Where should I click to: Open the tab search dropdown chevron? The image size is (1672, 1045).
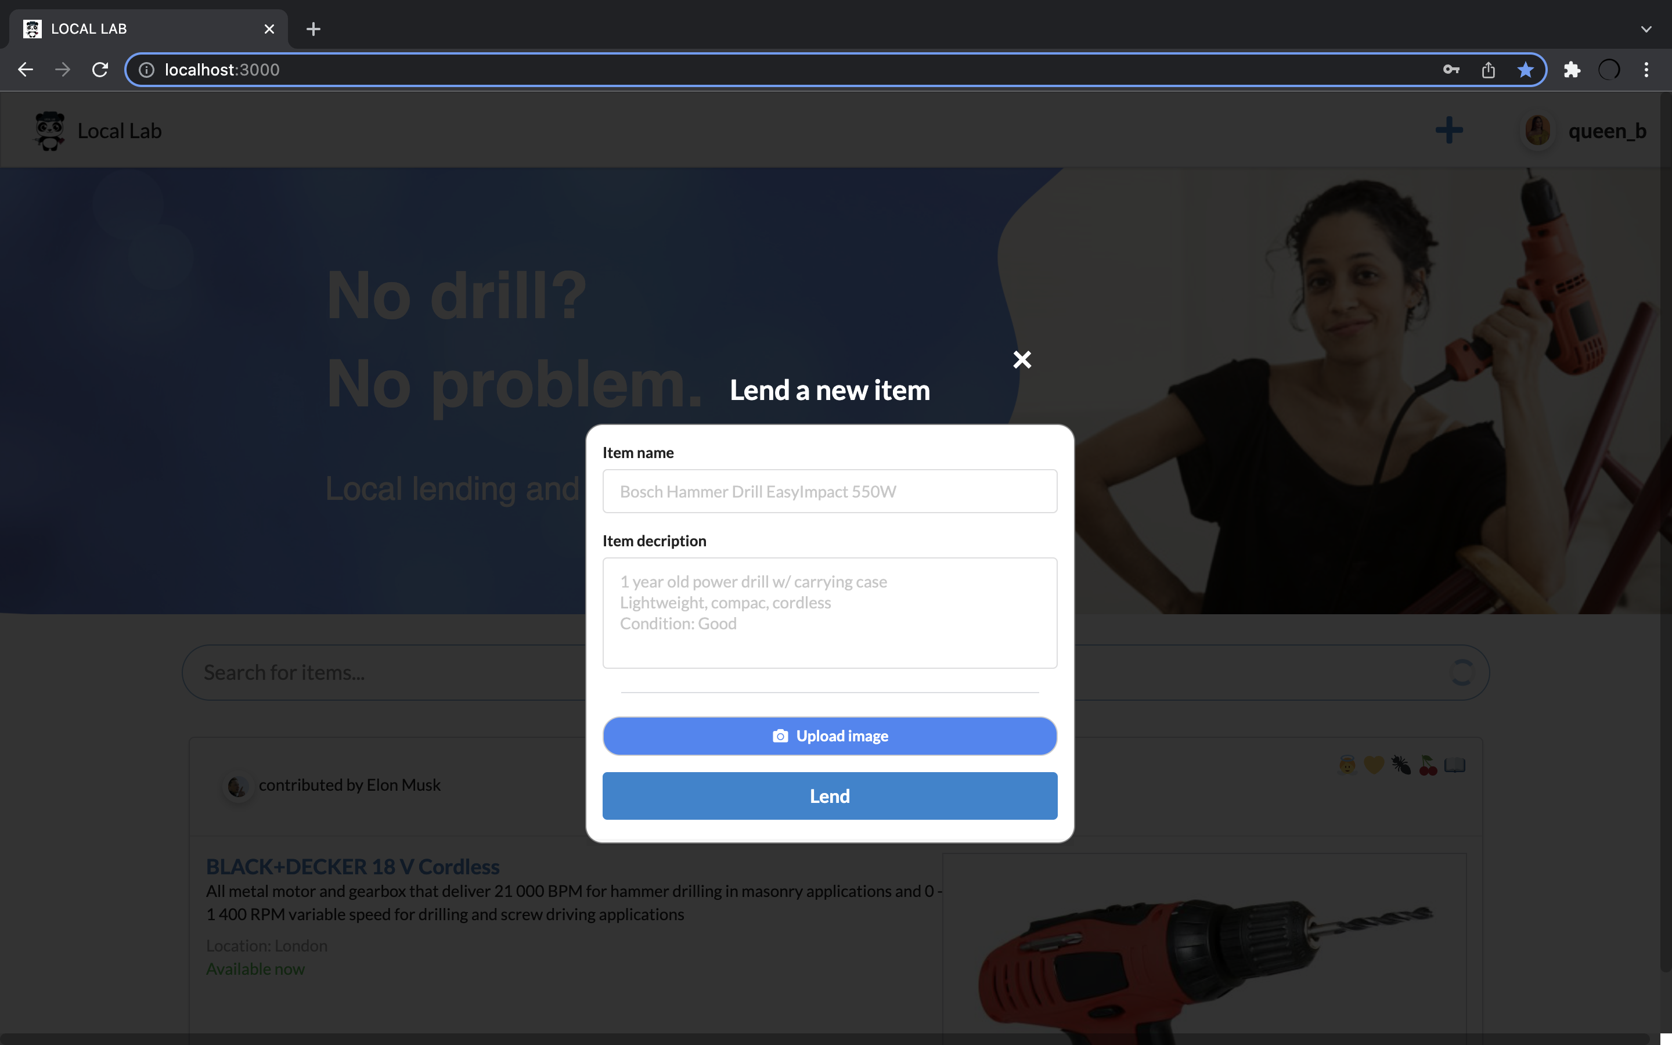coord(1646,29)
